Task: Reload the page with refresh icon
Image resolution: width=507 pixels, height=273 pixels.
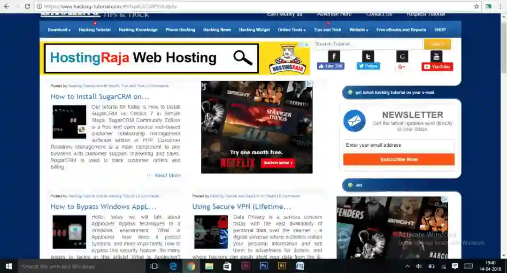Action: pyautogui.click(x=27, y=6)
